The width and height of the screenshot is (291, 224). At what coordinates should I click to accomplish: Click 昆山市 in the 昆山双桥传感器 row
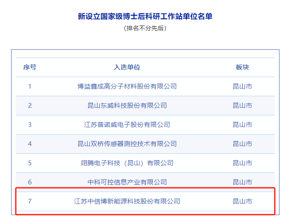pyautogui.click(x=242, y=144)
